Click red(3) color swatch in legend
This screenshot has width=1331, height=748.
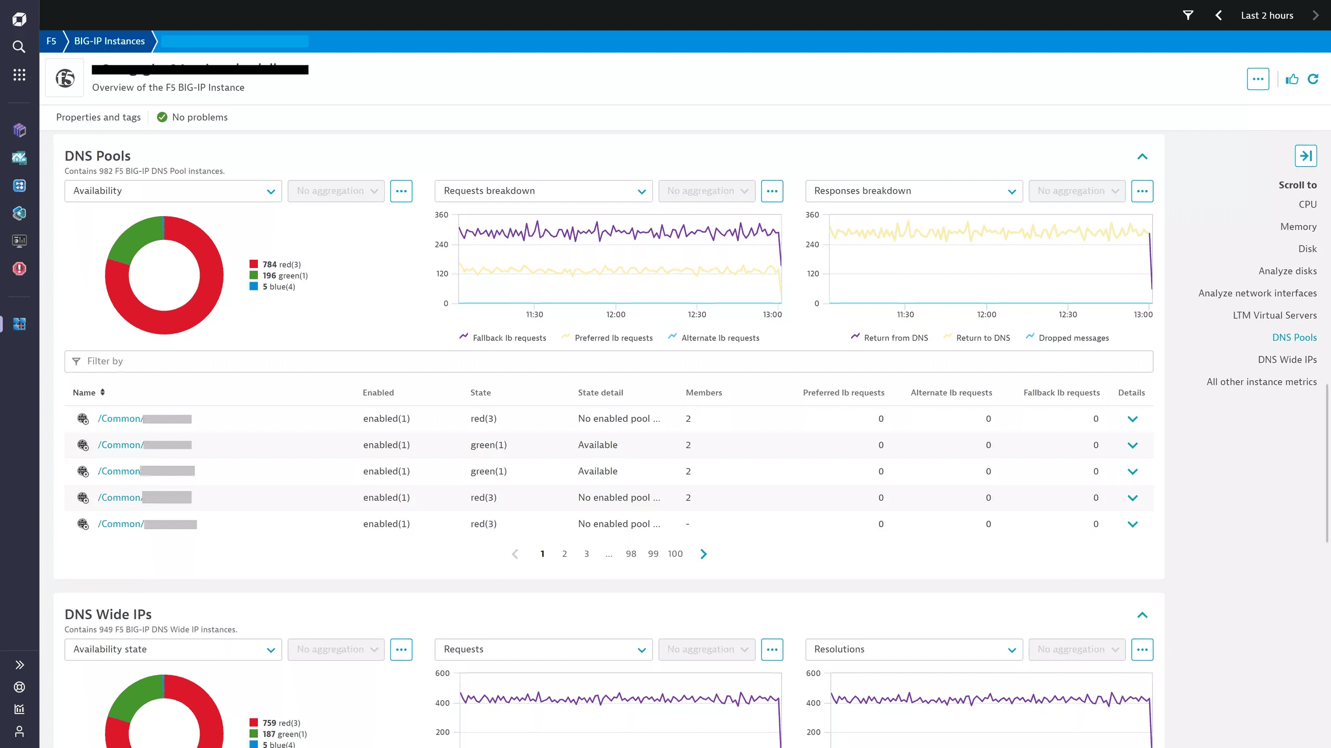pos(254,264)
